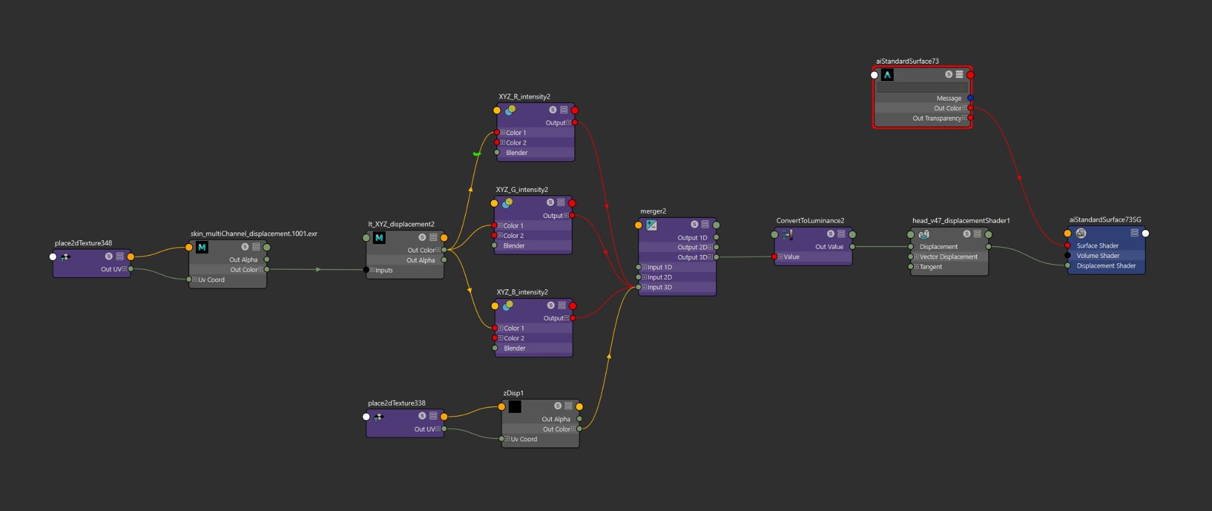The image size is (1212, 511).
Task: Expand Uv Coord on skin_multiChannel_displacement.1001.exr node
Action: [195, 280]
